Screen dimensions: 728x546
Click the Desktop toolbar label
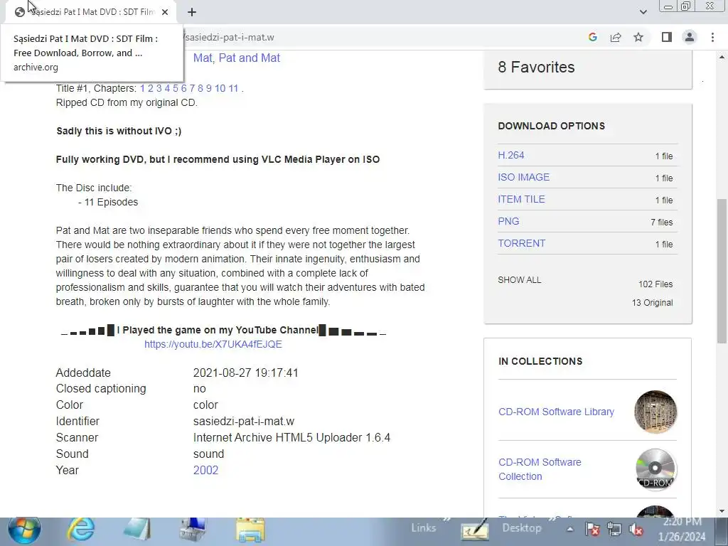522,528
